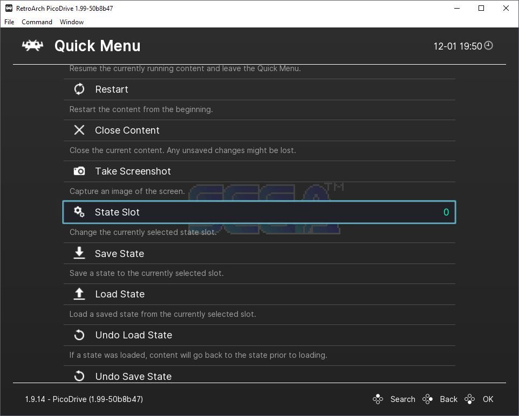This screenshot has width=519, height=416.
Task: Click the clock icon beside the time
Action: pos(489,46)
